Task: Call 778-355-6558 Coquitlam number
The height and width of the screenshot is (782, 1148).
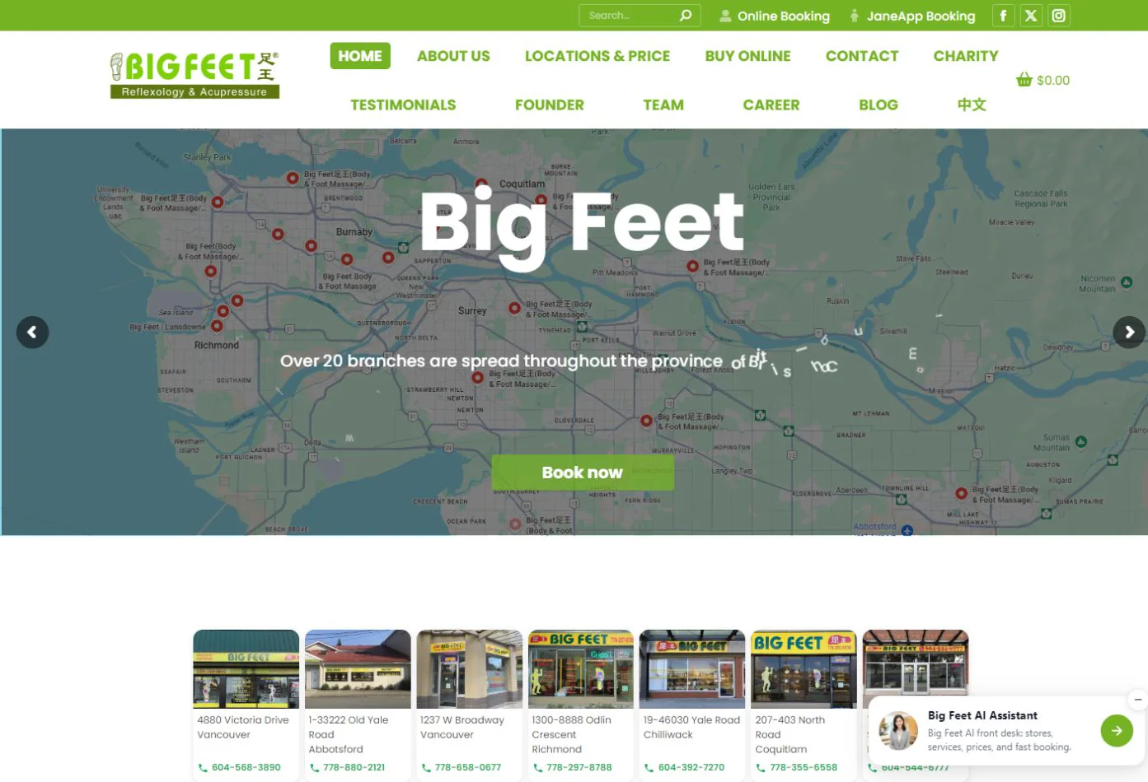Action: (x=804, y=768)
